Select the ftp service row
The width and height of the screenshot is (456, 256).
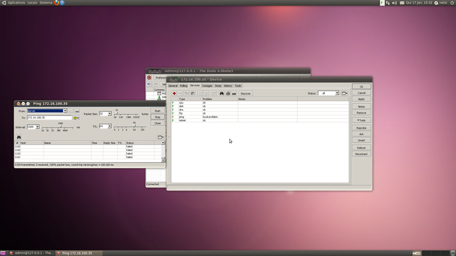pos(260,113)
